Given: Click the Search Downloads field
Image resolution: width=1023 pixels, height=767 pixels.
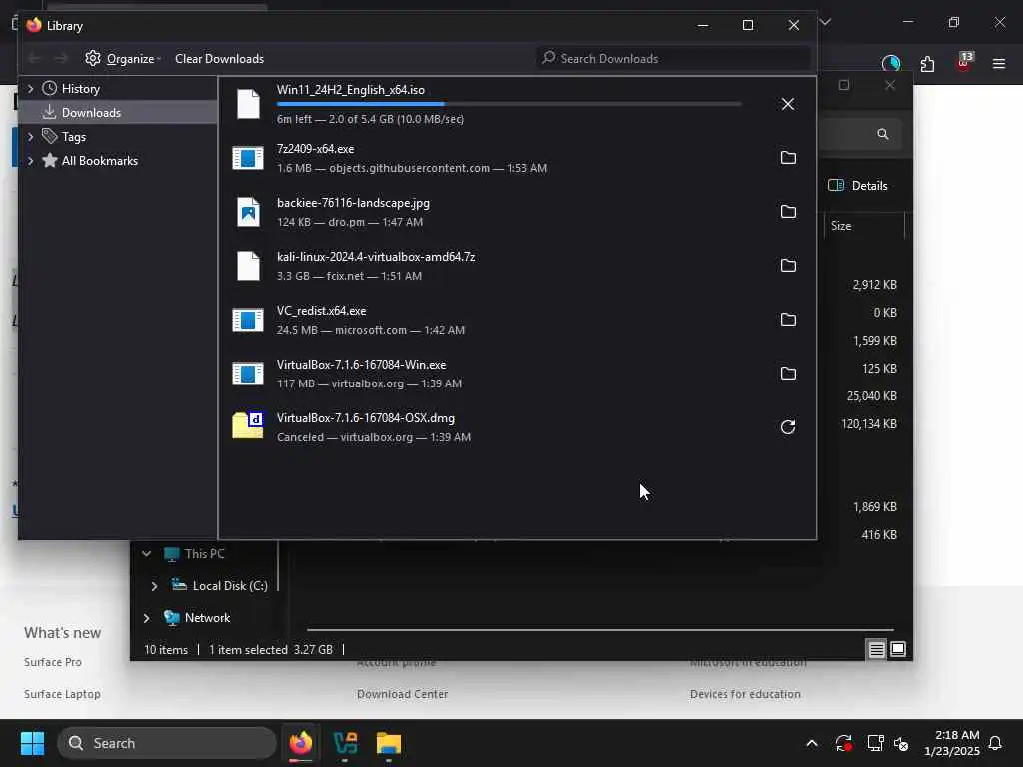Looking at the screenshot, I should click(674, 59).
